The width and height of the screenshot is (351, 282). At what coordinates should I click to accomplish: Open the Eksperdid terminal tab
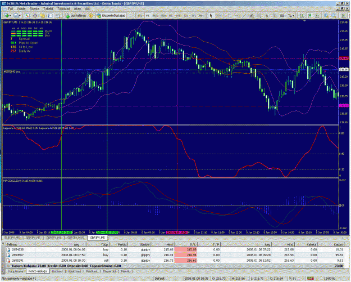point(110,271)
